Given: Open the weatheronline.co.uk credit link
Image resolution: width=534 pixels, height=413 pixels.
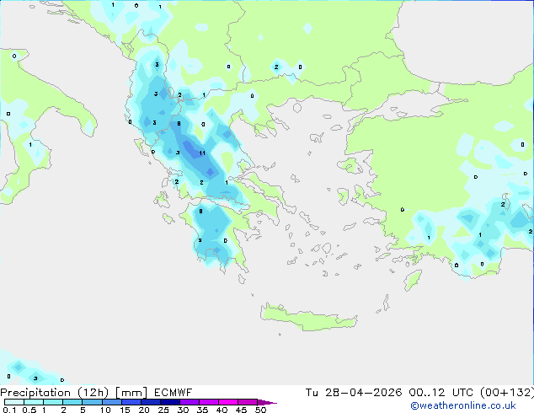Looking at the screenshot, I should [x=463, y=405].
